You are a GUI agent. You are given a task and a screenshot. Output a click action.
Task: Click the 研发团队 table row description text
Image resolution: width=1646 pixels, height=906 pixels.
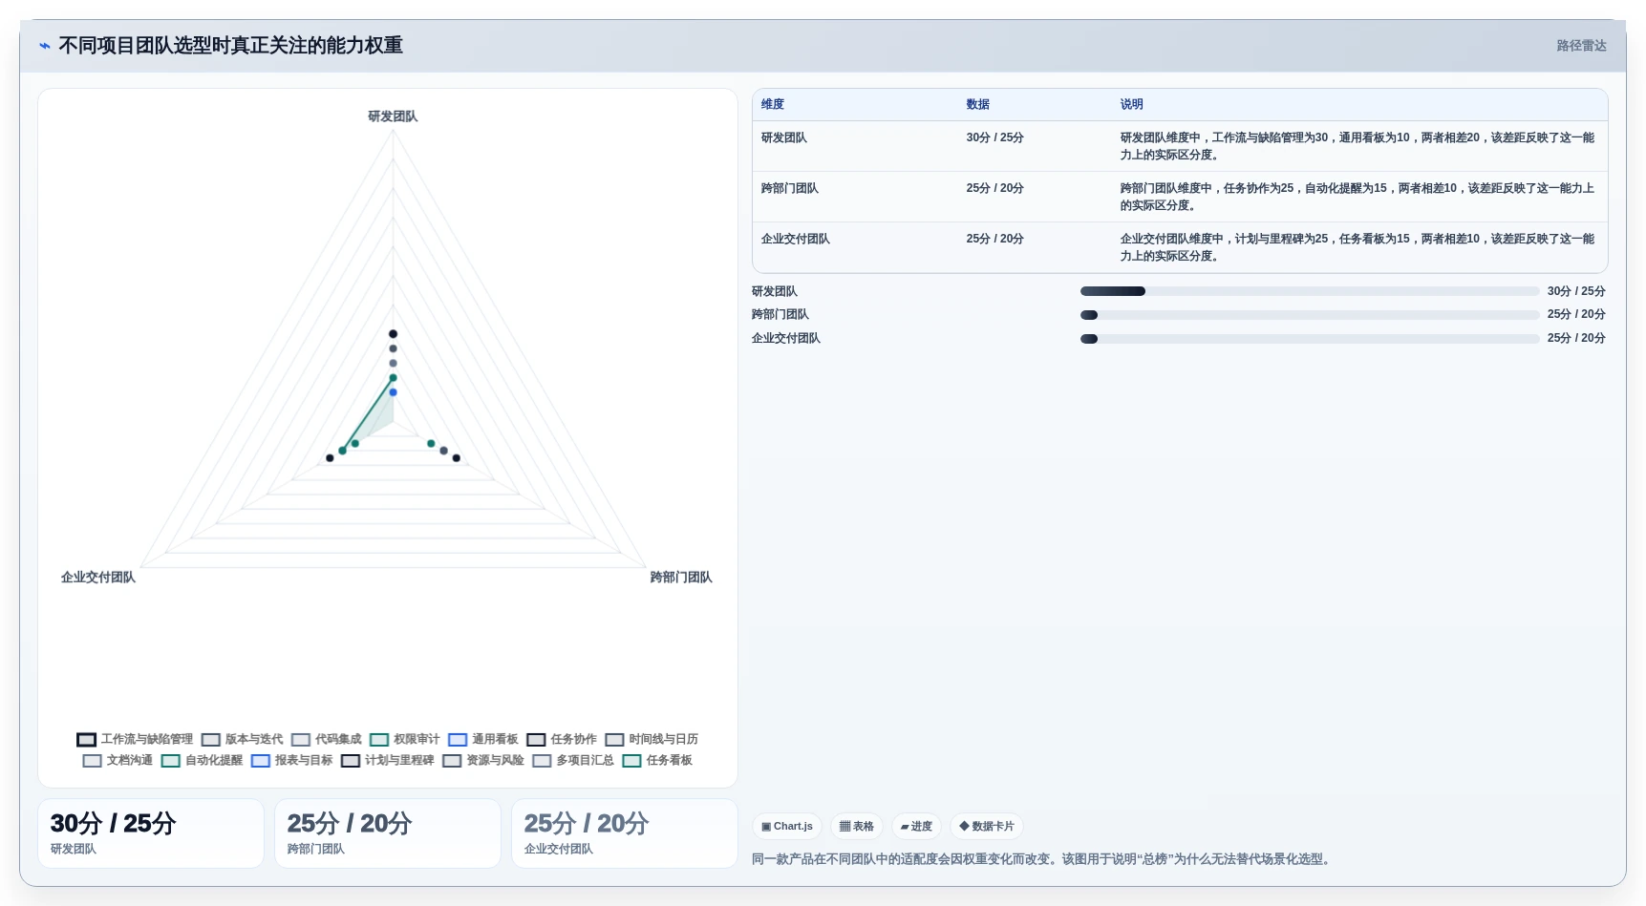coord(1357,146)
